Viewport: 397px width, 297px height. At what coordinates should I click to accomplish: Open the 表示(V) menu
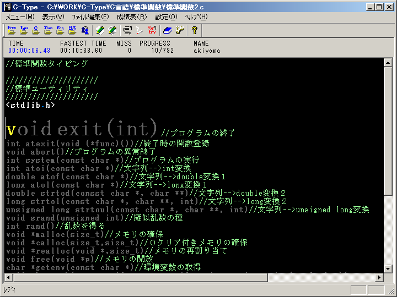point(53,17)
